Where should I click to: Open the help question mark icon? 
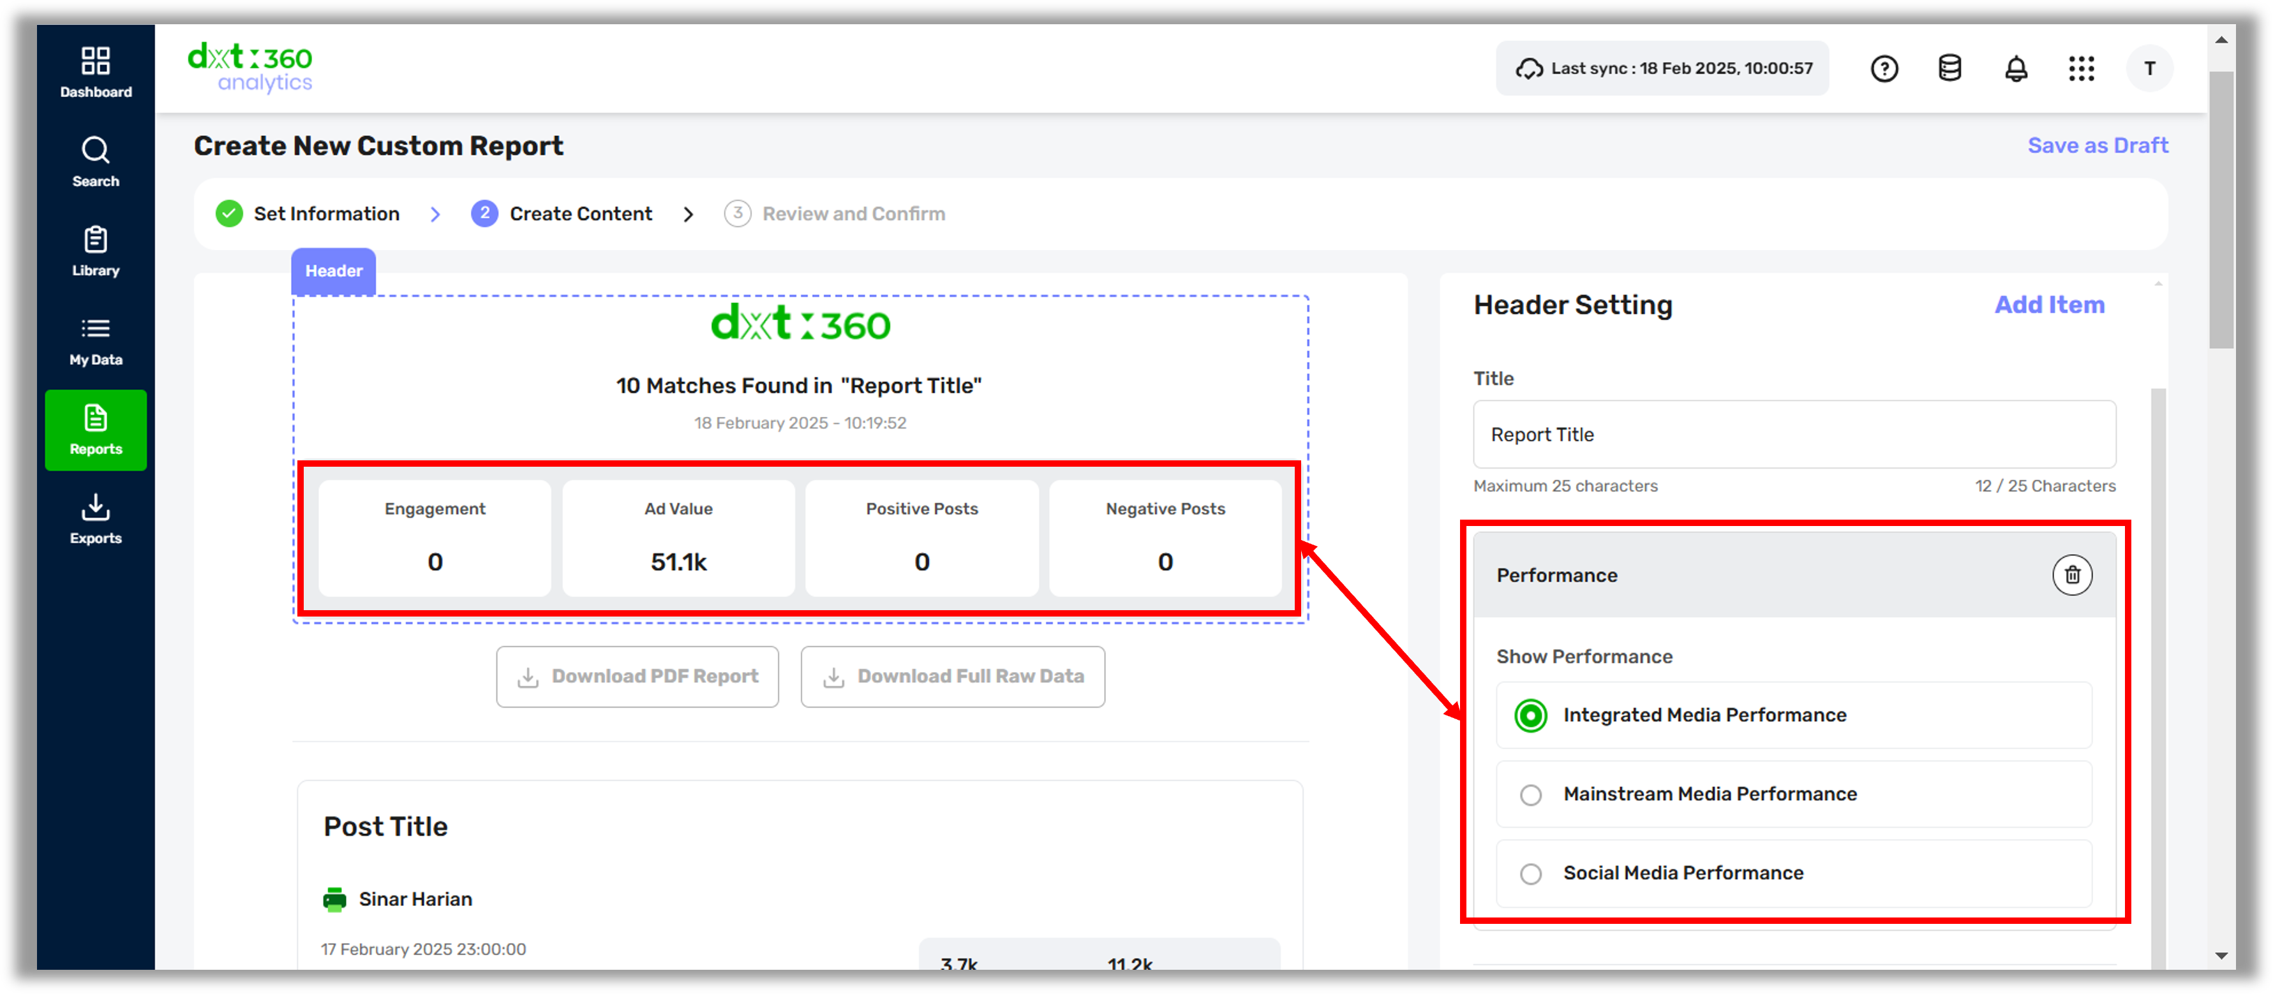1884,69
